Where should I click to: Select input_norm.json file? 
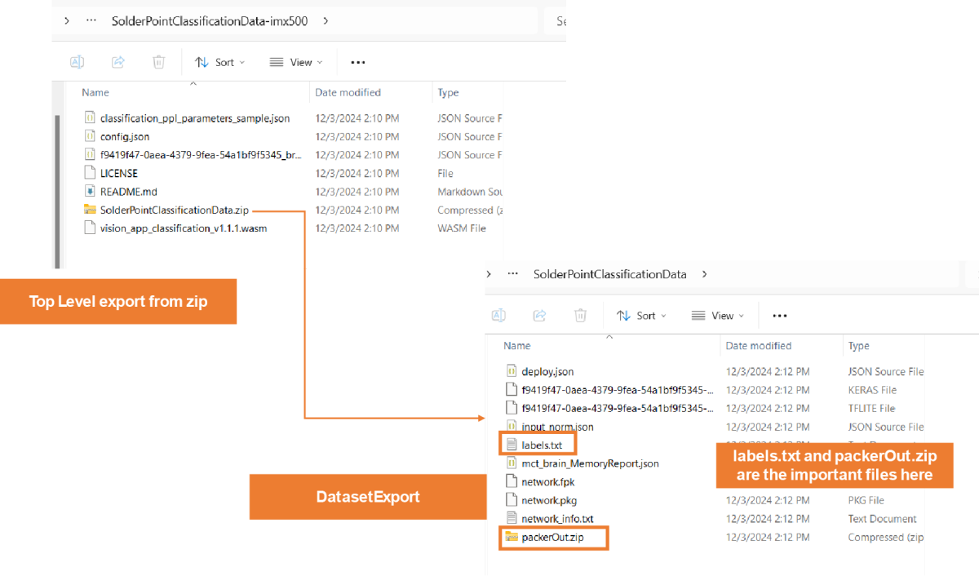tap(557, 427)
